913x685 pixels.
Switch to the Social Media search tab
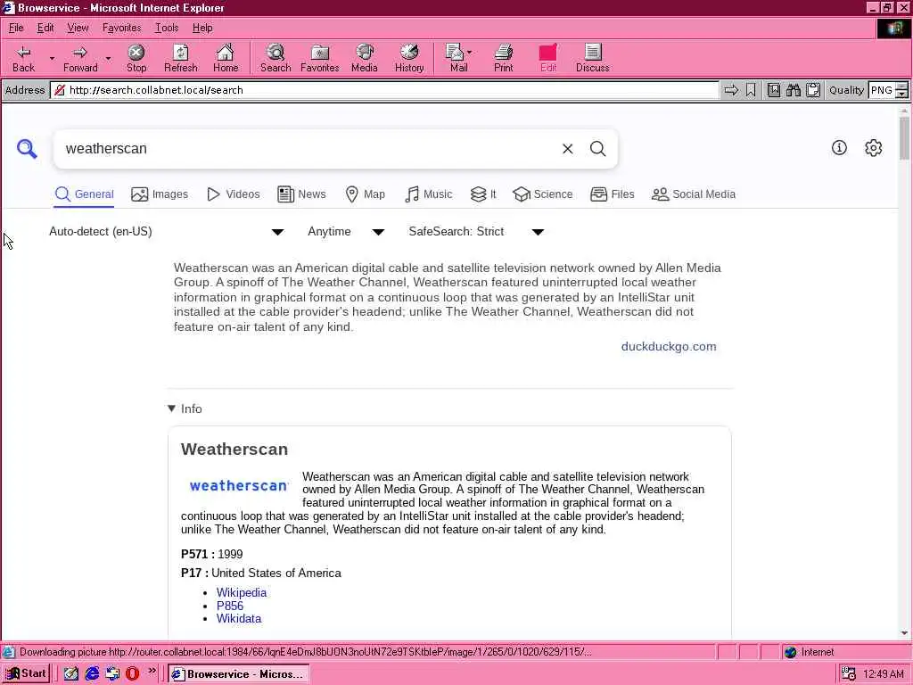[694, 194]
